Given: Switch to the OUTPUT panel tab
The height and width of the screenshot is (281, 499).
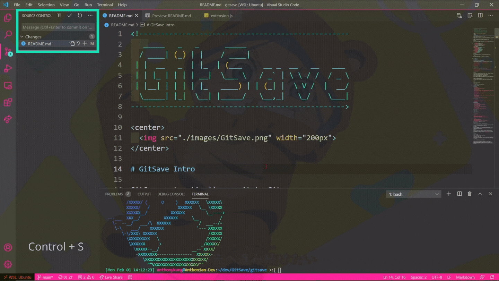Looking at the screenshot, I should click(144, 194).
